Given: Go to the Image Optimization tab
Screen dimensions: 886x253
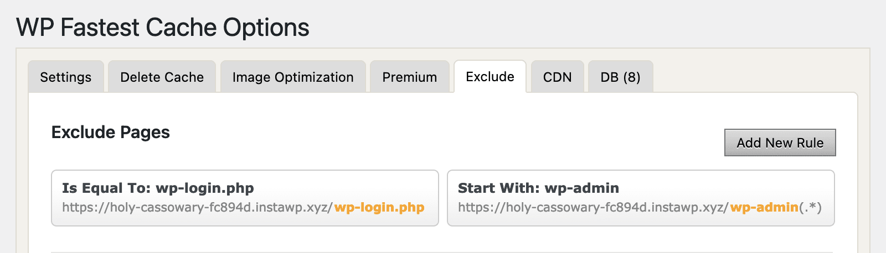Looking at the screenshot, I should coord(293,77).
